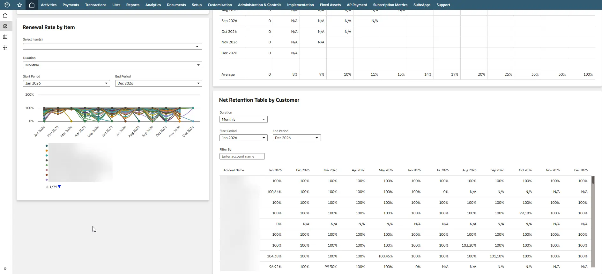Click the orange legend color dot

[x=47, y=151]
